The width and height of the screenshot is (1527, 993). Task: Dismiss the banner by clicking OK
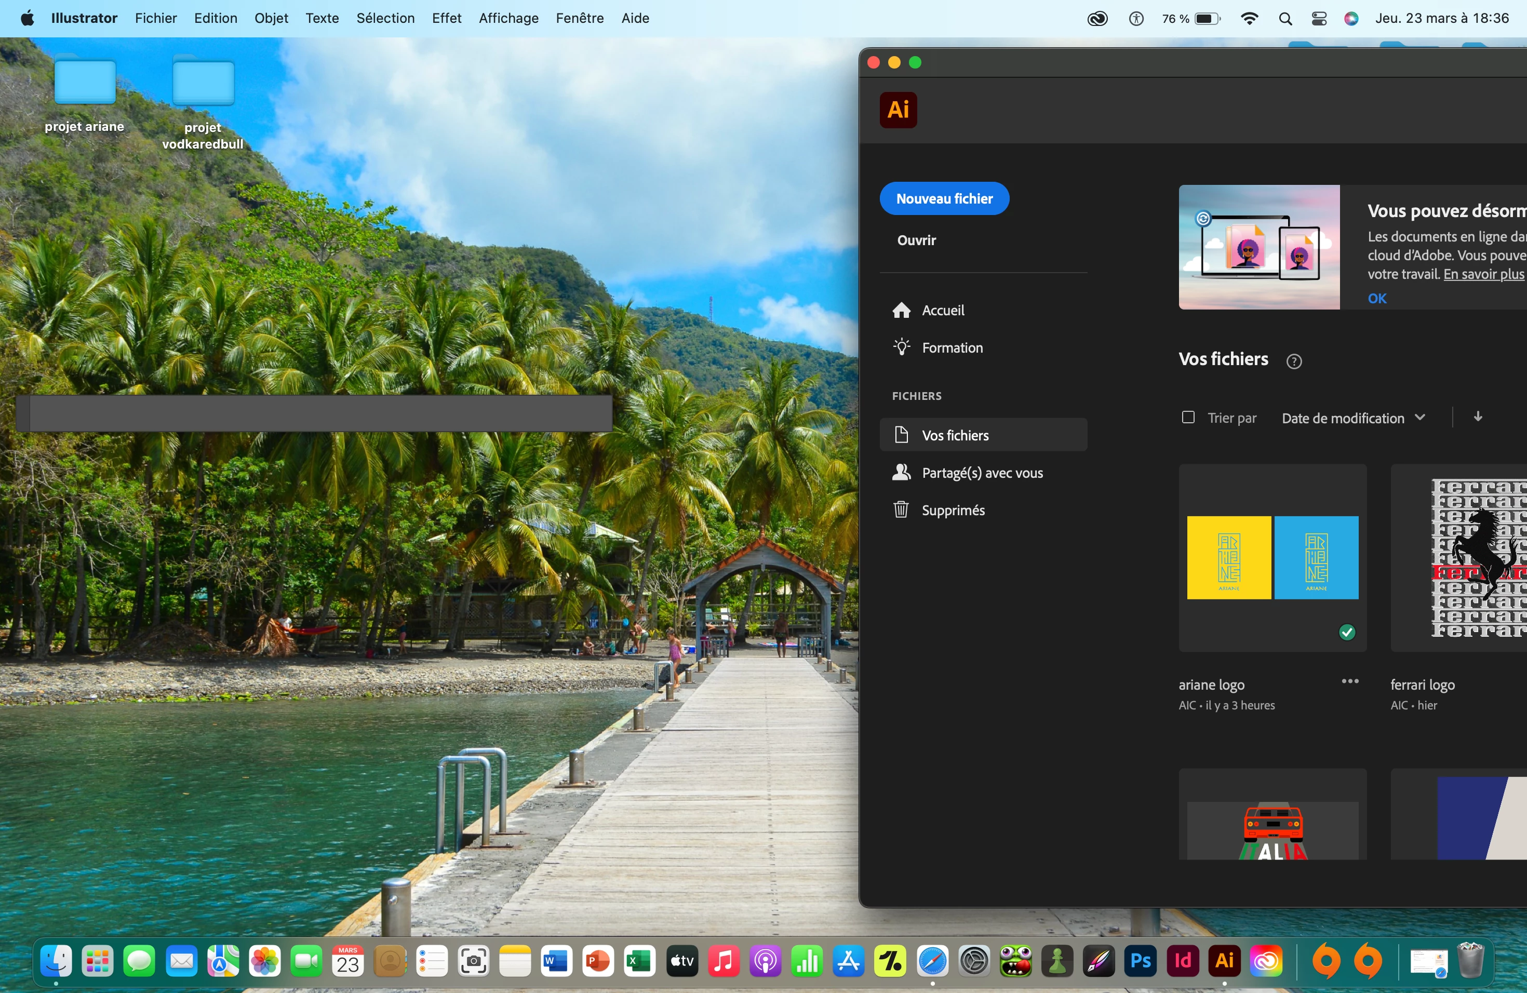(x=1377, y=298)
